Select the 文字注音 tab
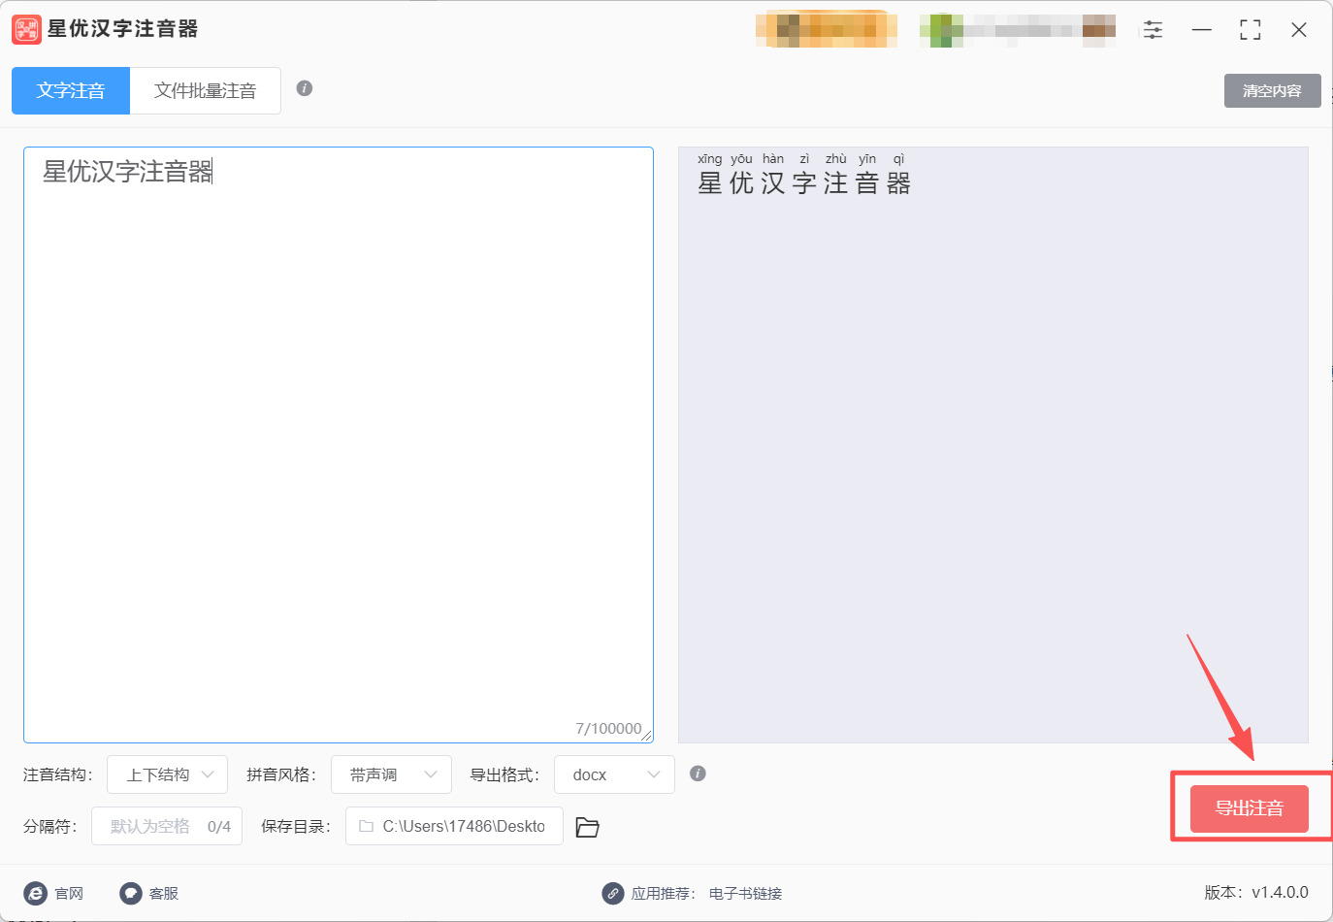1333x922 pixels. (x=70, y=89)
